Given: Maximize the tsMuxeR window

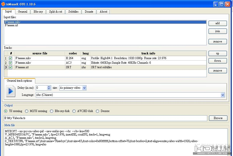Looking at the screenshot, I should pos(222,4).
